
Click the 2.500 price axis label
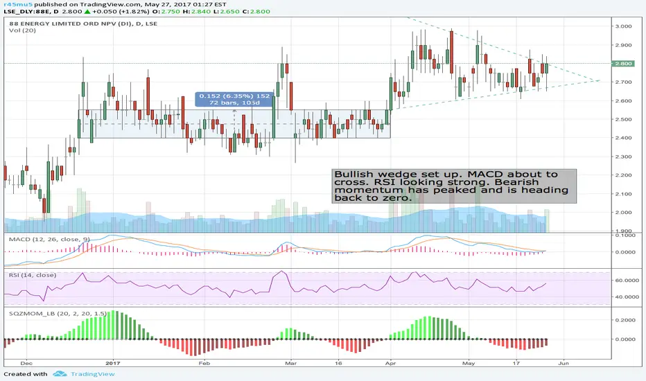point(623,119)
